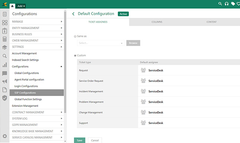Expand the SYSTEM LOG section
This screenshot has height=143, width=240.
[x=36, y=118]
